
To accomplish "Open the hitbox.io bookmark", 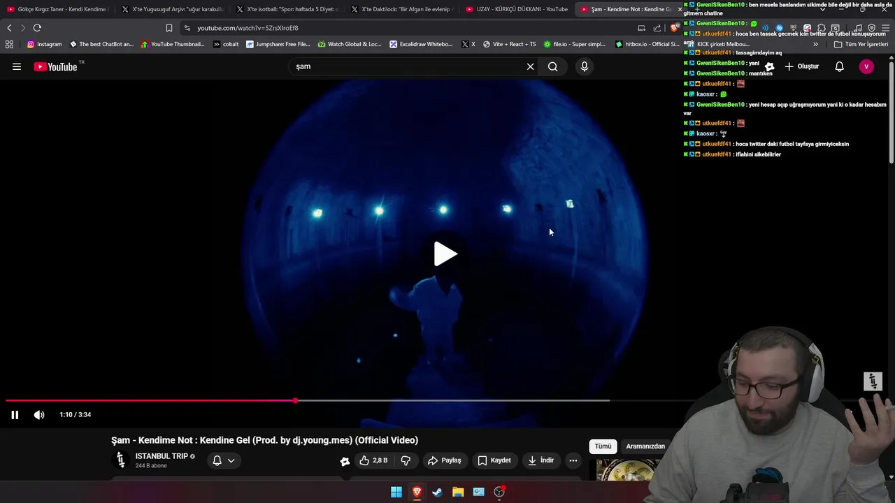I will [x=647, y=44].
